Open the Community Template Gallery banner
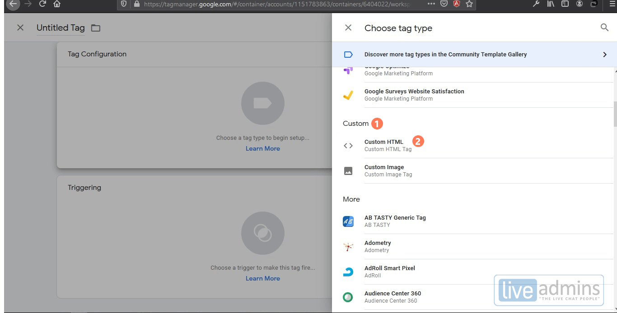Viewport: 617px width, 313px height. tap(474, 55)
